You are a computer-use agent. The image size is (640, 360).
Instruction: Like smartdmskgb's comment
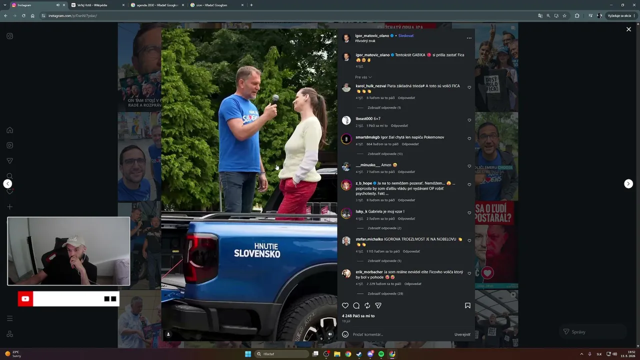click(469, 138)
